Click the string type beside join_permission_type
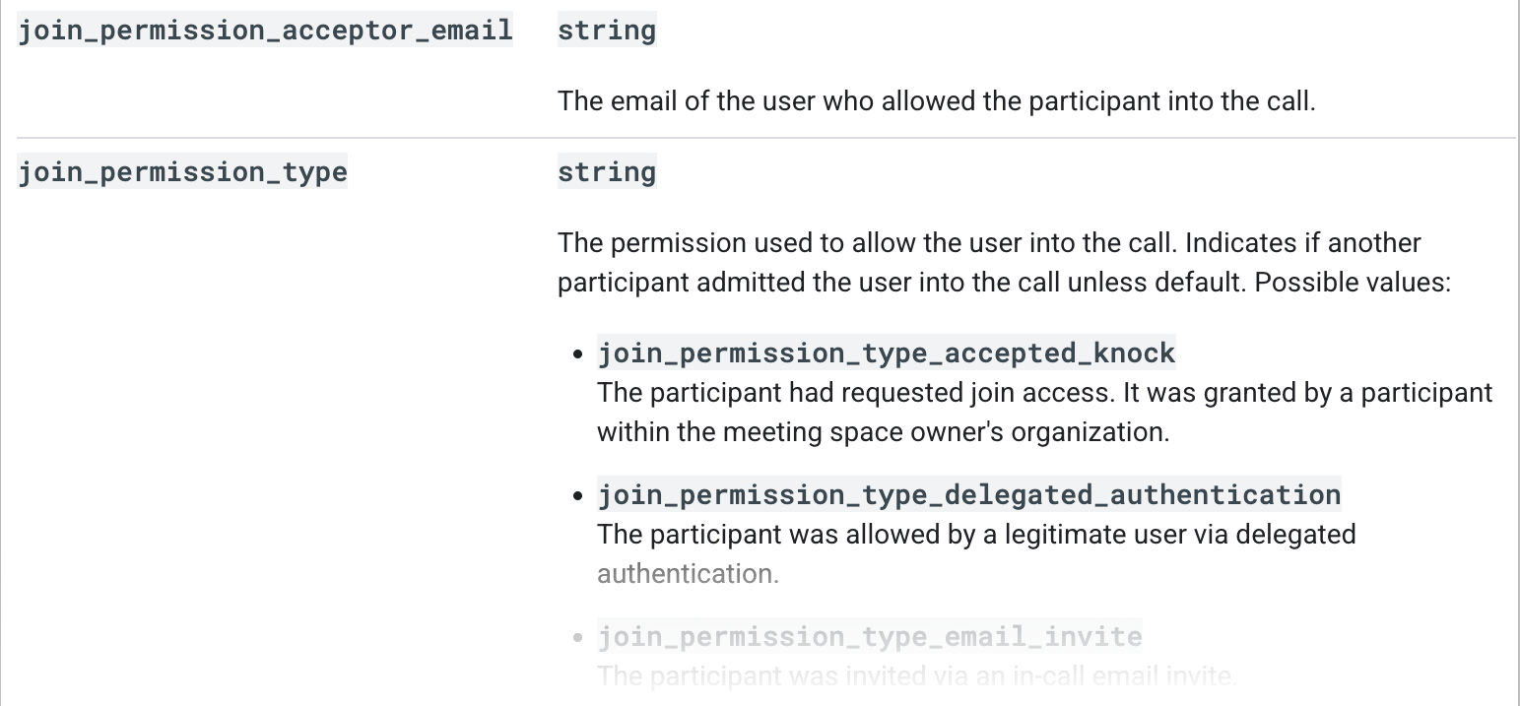This screenshot has height=706, width=1520. pos(606,172)
